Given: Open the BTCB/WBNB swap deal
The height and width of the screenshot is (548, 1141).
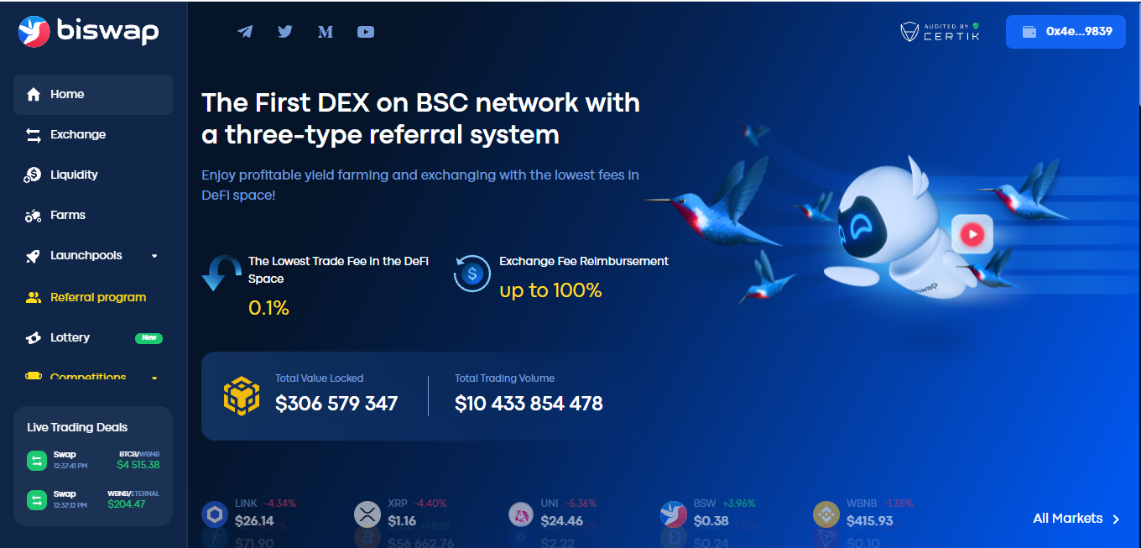Looking at the screenshot, I should pyautogui.click(x=93, y=460).
